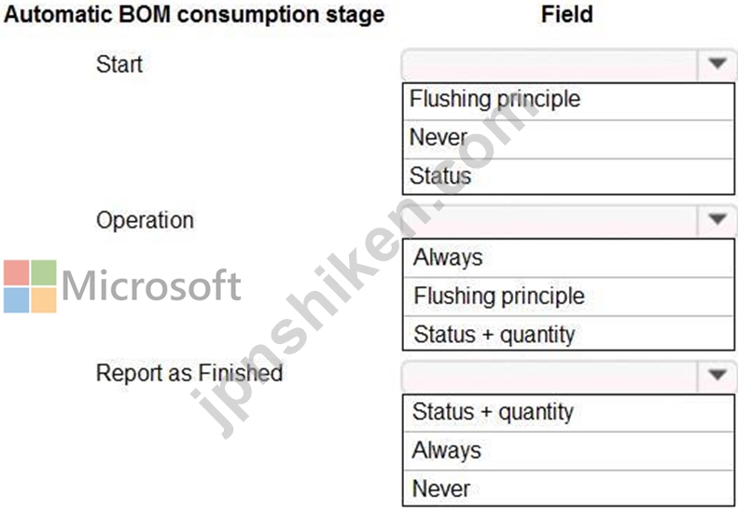Click the Operation field input box
738x511 pixels.
550,220
